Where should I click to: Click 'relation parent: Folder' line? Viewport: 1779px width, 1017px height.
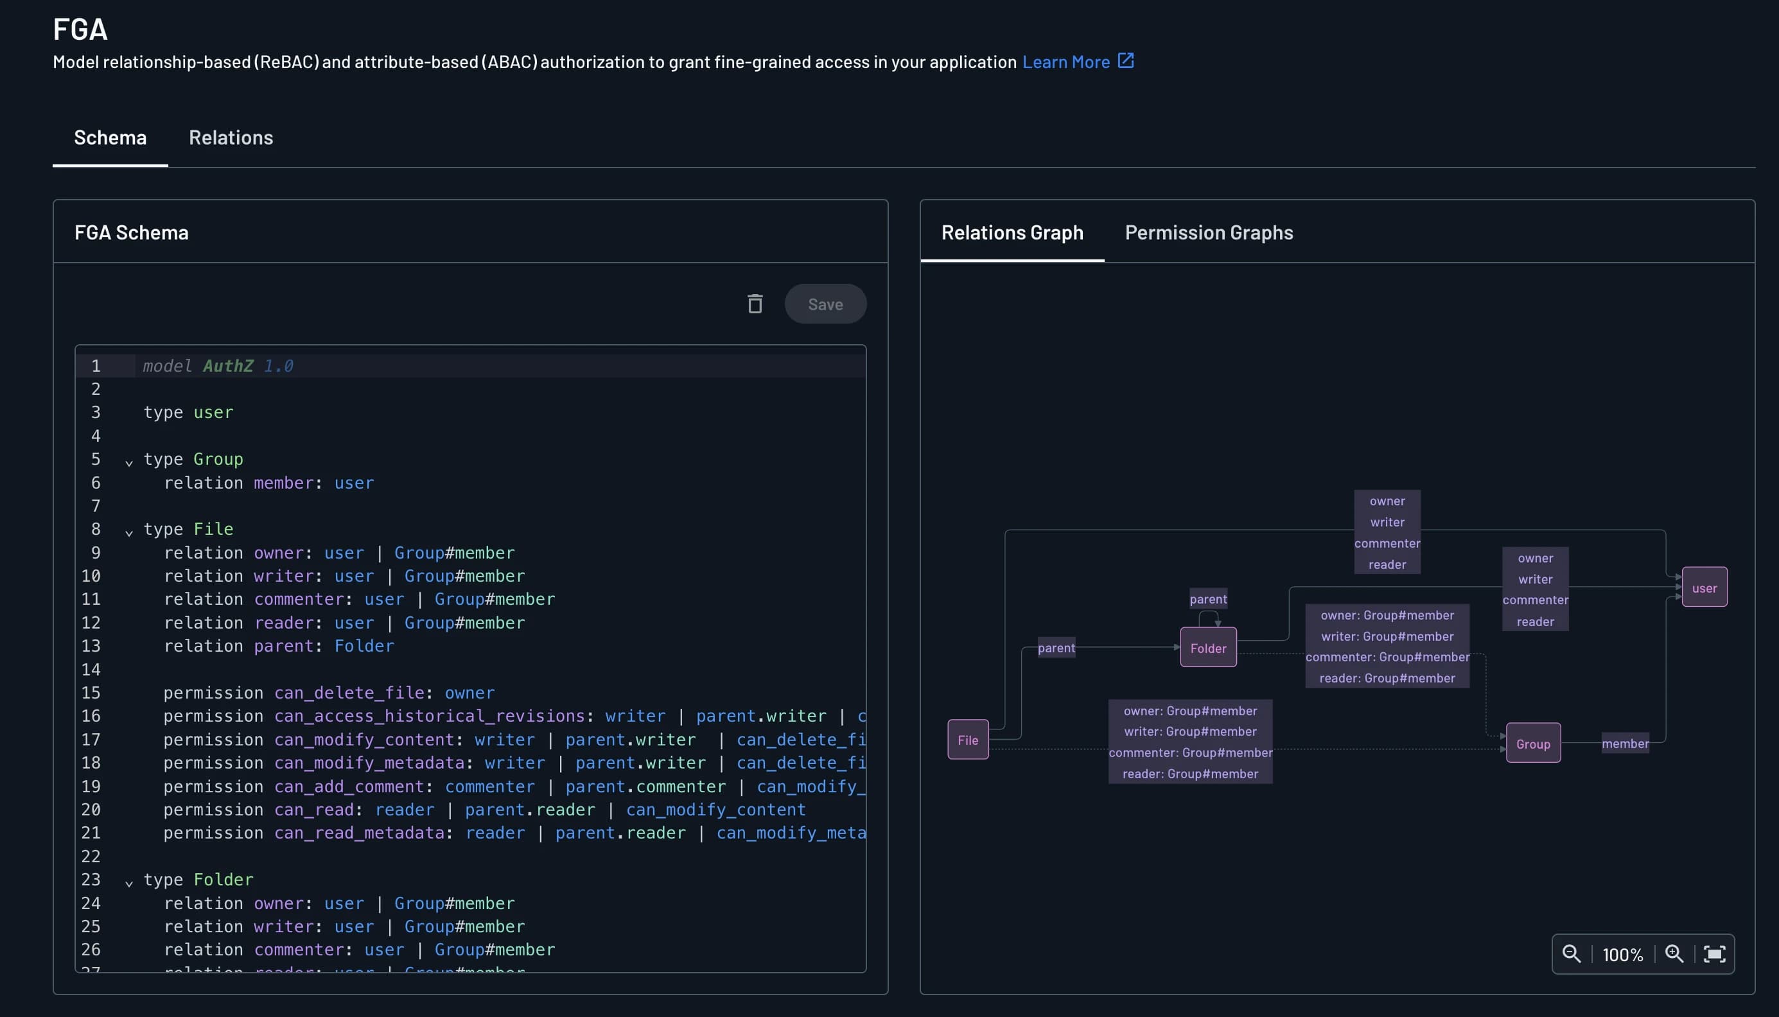(279, 646)
